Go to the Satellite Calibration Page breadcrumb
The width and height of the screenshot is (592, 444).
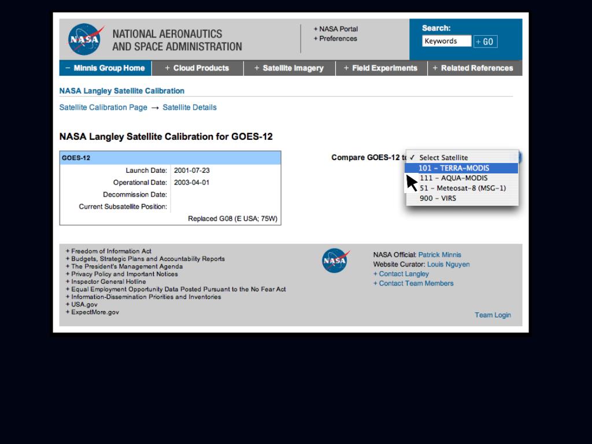pos(103,108)
